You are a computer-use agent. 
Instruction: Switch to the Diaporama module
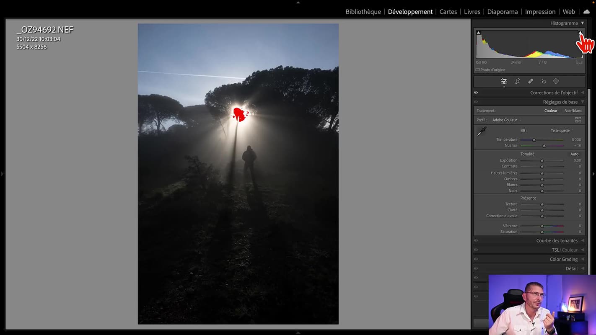tap(503, 12)
